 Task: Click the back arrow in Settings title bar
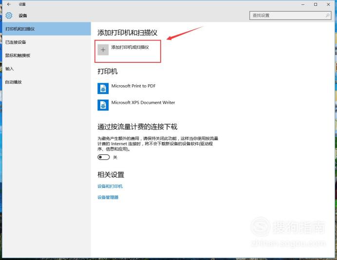pyautogui.click(x=9, y=4)
